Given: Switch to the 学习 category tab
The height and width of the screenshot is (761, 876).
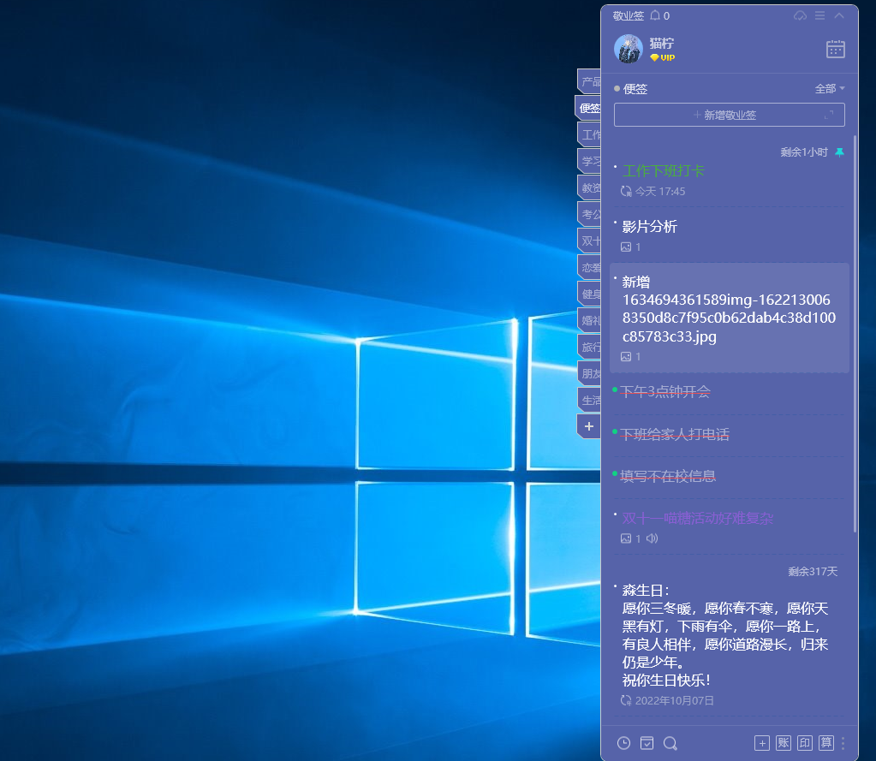Looking at the screenshot, I should (589, 161).
